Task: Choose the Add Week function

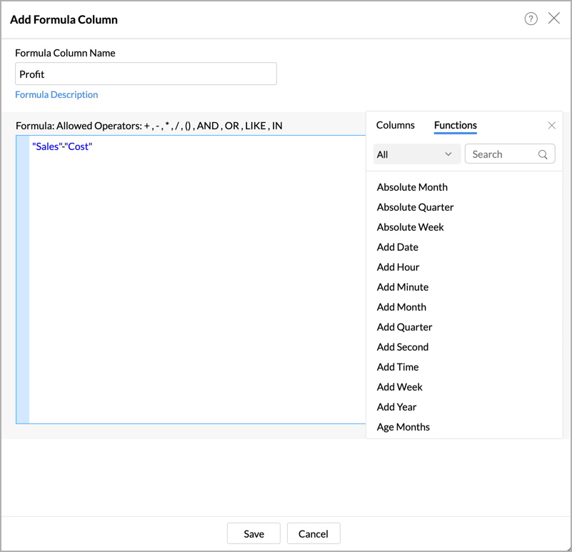Action: pos(399,387)
